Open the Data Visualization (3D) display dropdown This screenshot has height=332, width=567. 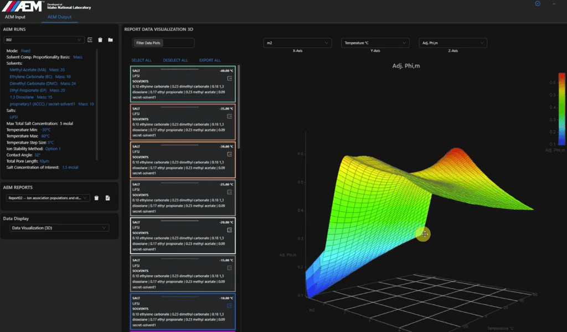click(x=59, y=227)
